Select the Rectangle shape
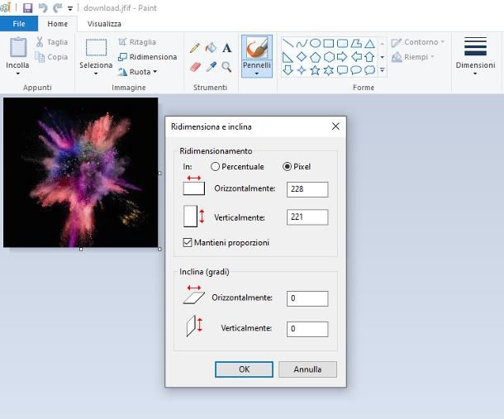The width and height of the screenshot is (504, 419). point(329,43)
